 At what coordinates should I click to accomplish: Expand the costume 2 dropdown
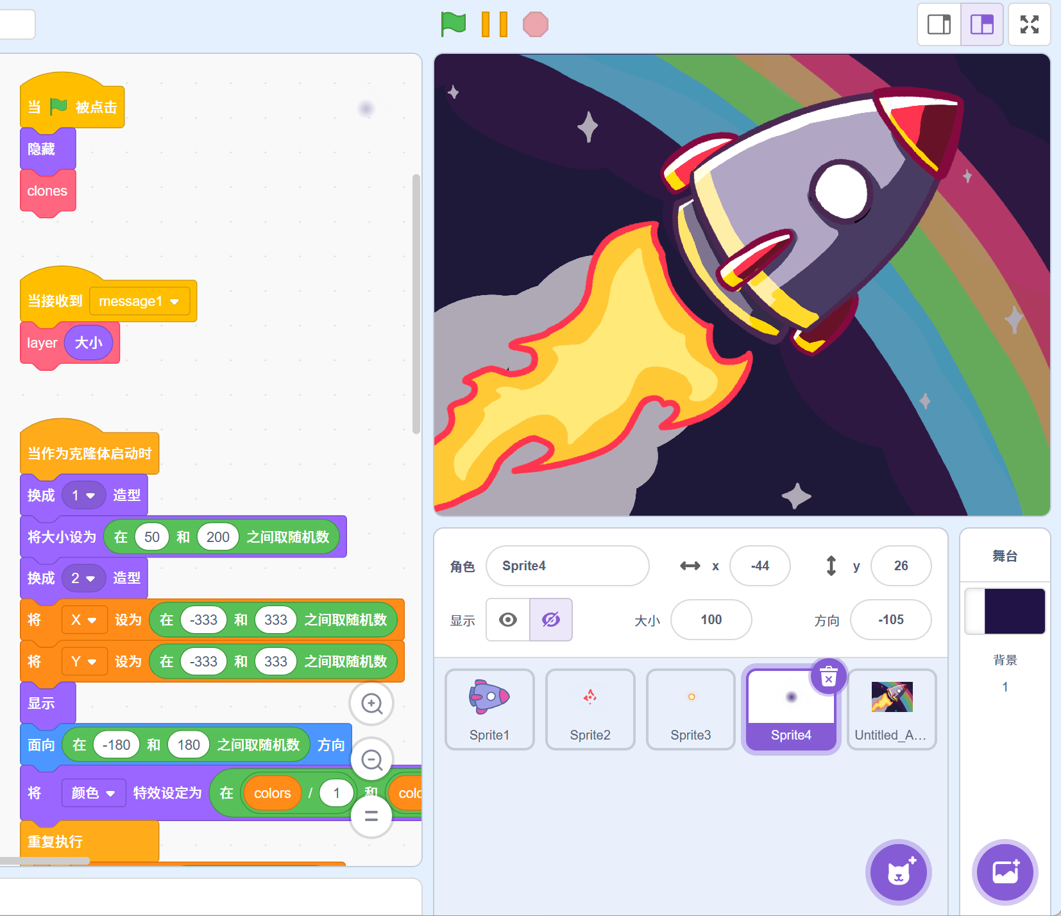tap(90, 579)
